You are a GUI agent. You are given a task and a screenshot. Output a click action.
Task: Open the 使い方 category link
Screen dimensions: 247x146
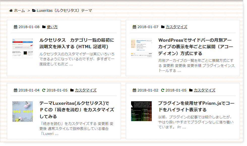(52, 27)
